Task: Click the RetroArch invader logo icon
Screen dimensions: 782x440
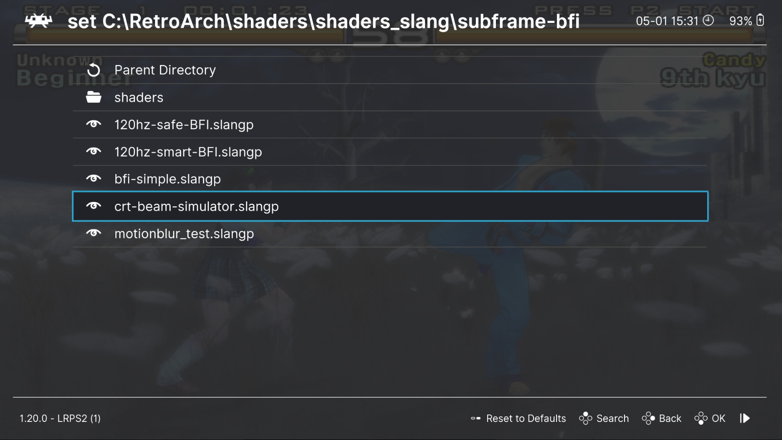Action: click(39, 21)
